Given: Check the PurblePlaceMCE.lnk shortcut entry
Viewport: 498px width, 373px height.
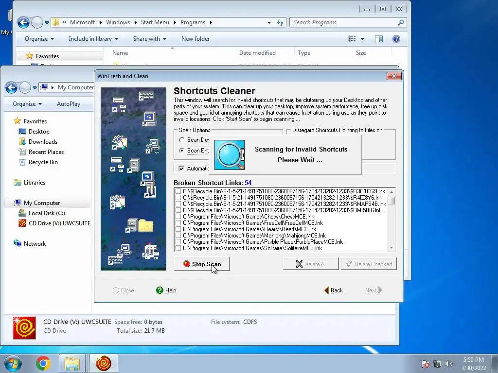Looking at the screenshot, I should (178, 242).
